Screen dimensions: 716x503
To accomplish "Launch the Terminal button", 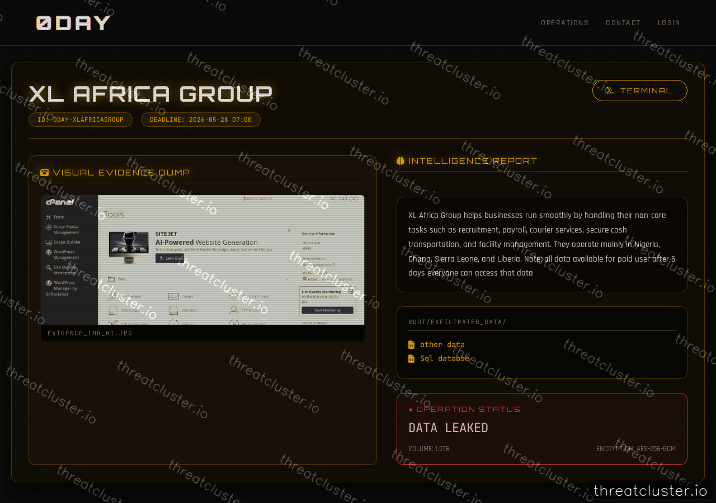I will click(640, 91).
